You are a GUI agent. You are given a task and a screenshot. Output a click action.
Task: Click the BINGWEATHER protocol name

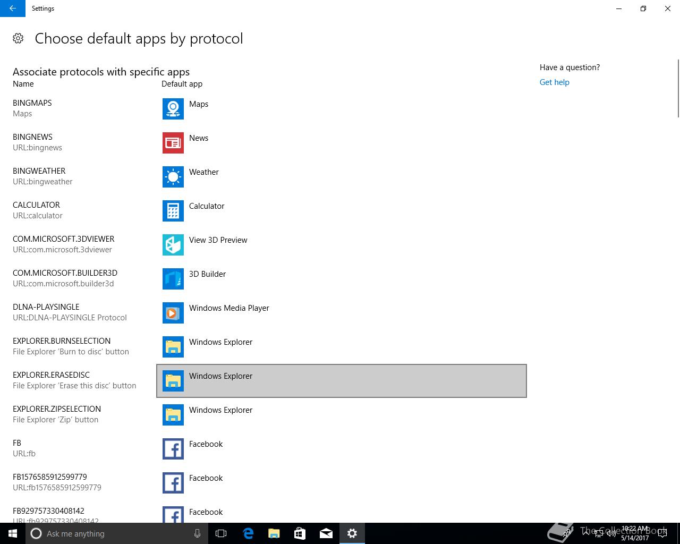[x=39, y=171]
